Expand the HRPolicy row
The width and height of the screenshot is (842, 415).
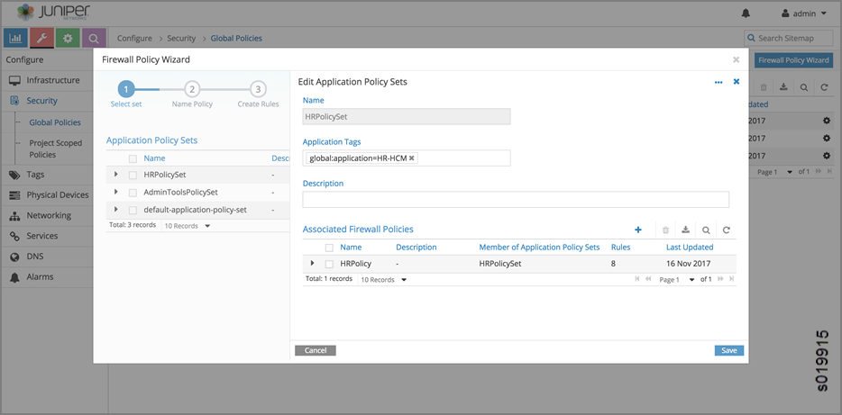[312, 263]
